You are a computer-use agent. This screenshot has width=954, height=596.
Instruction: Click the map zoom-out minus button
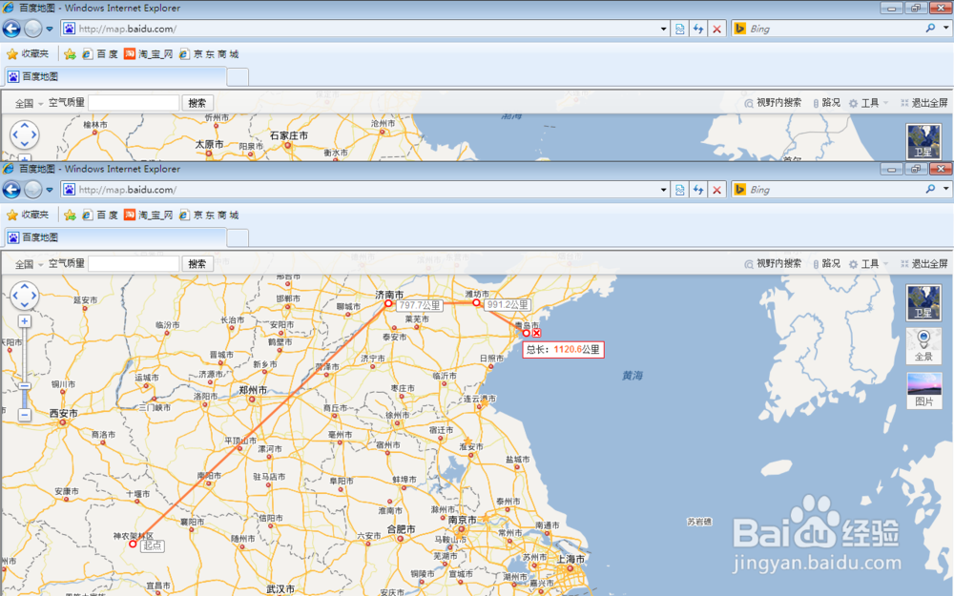(x=25, y=415)
